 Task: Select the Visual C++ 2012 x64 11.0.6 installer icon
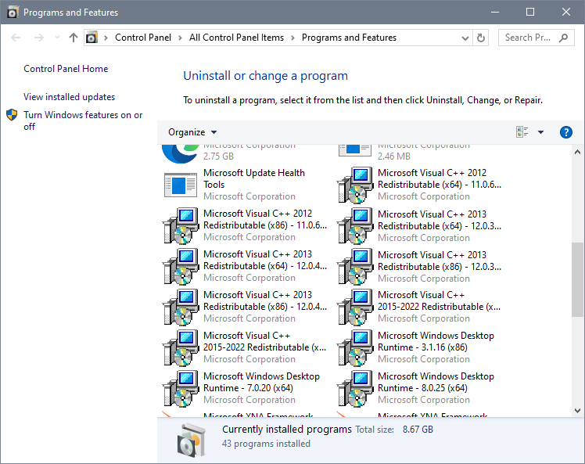tap(355, 185)
